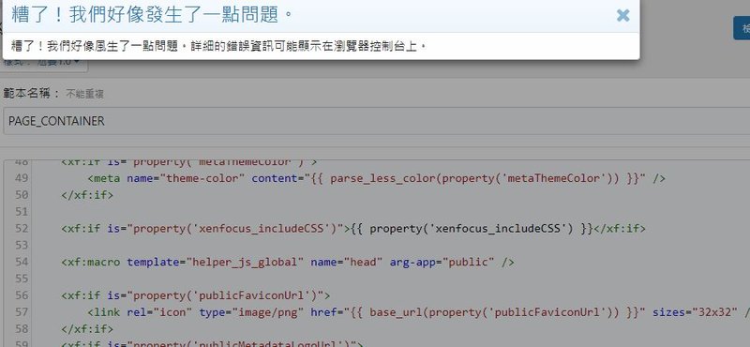
Task: Click the 不能重複 hint text
Action: pos(84,95)
